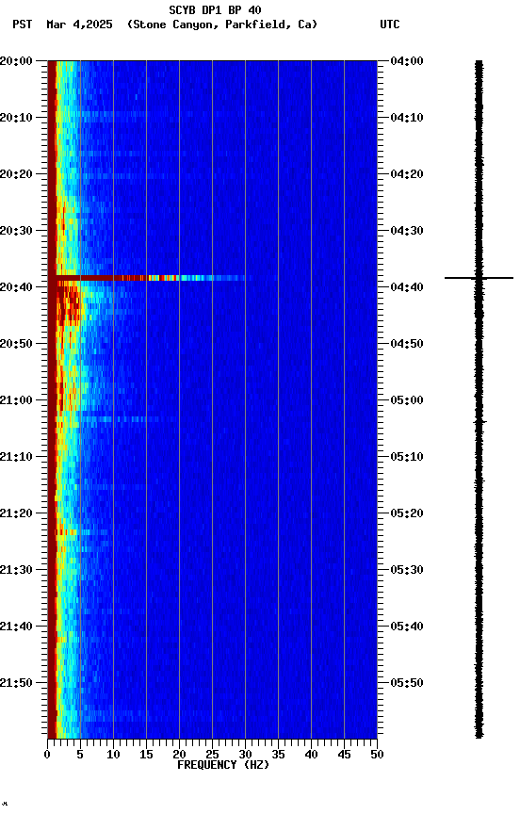Click the 'FREQUENCY (HZ)' axis title
520x814 pixels.
(223, 766)
